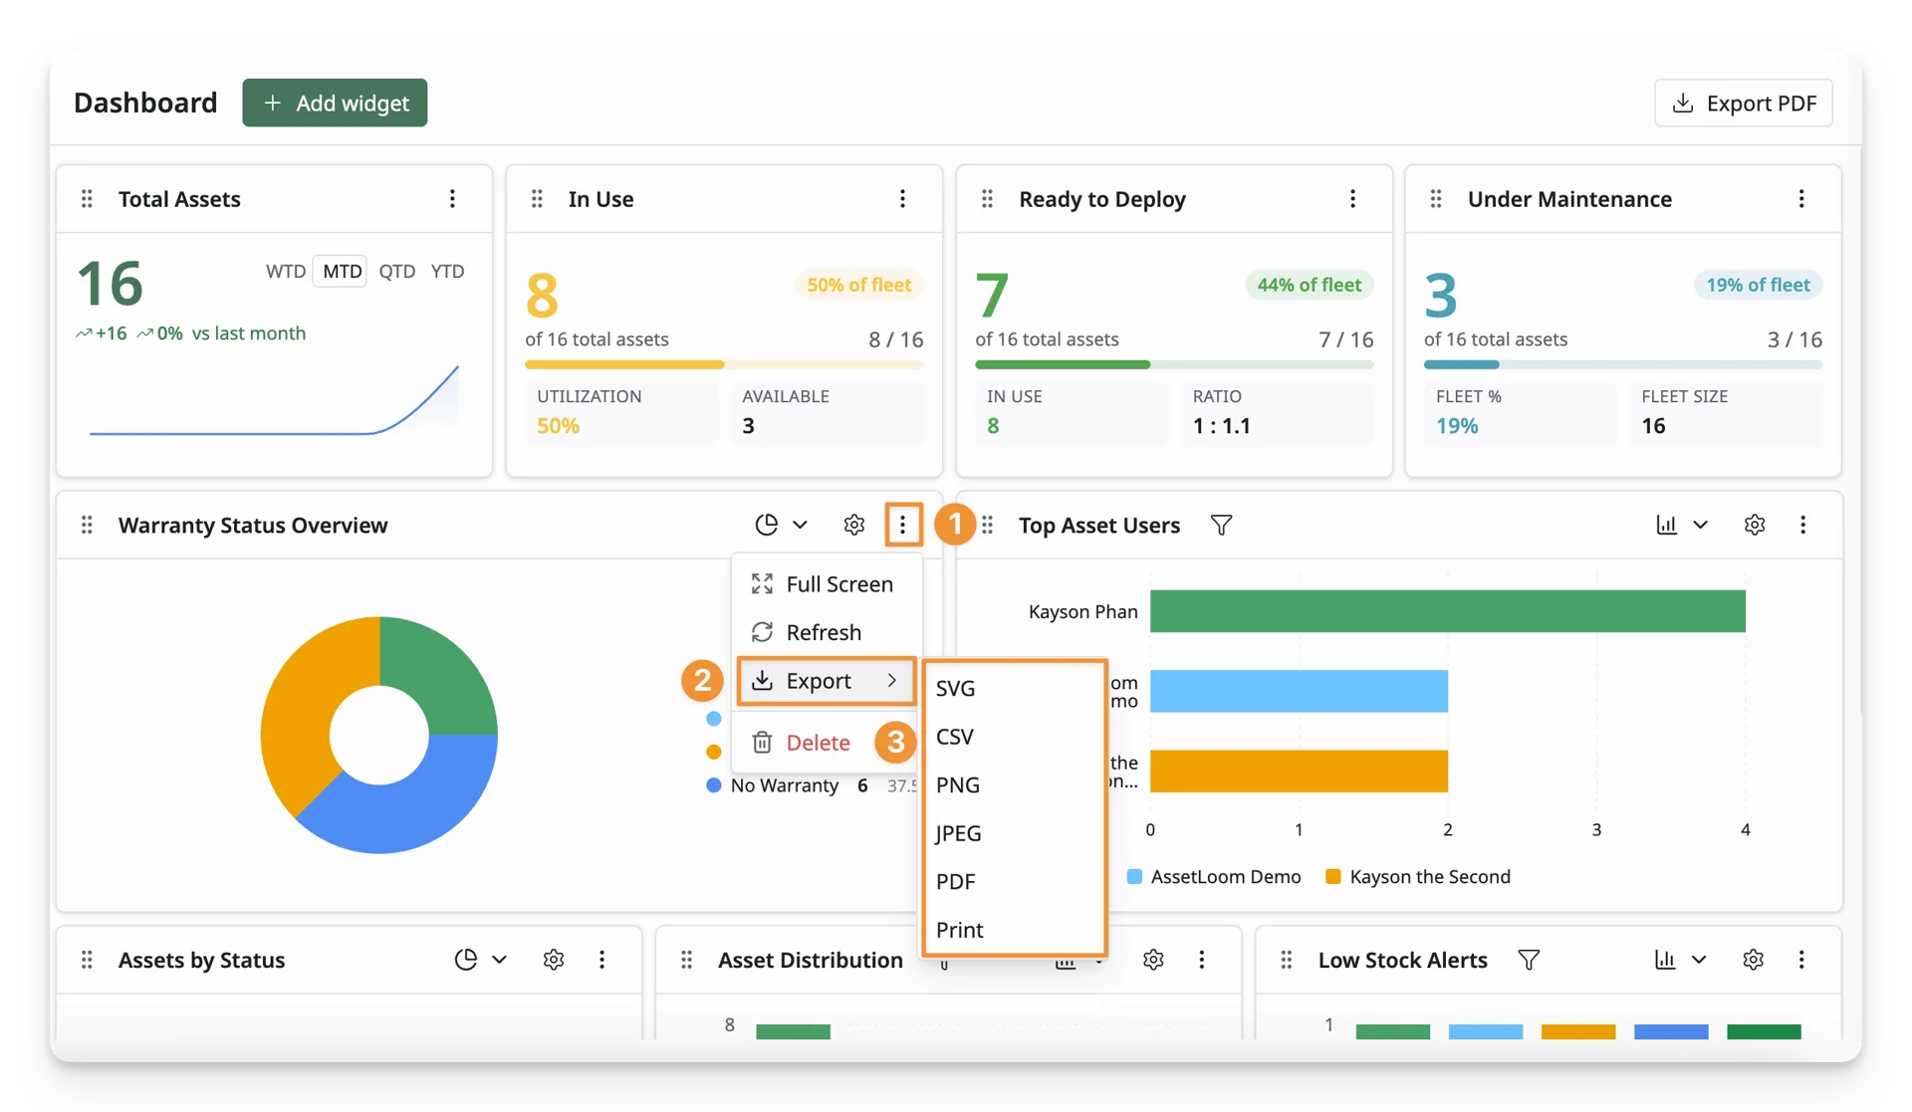Open Assets by Status settings gear
The image size is (1912, 1112).
pyautogui.click(x=554, y=960)
